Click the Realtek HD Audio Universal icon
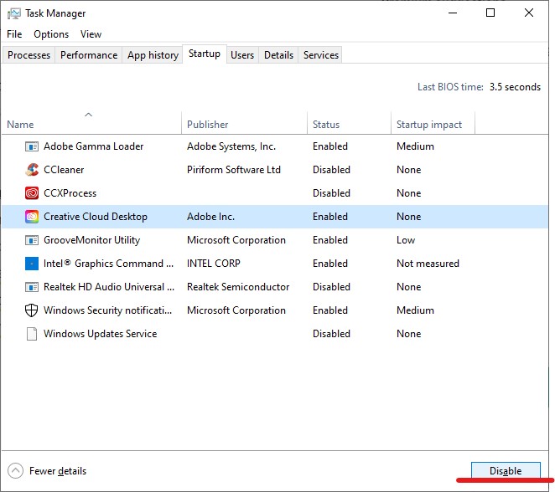Viewport: 555px width, 492px height. 32,287
